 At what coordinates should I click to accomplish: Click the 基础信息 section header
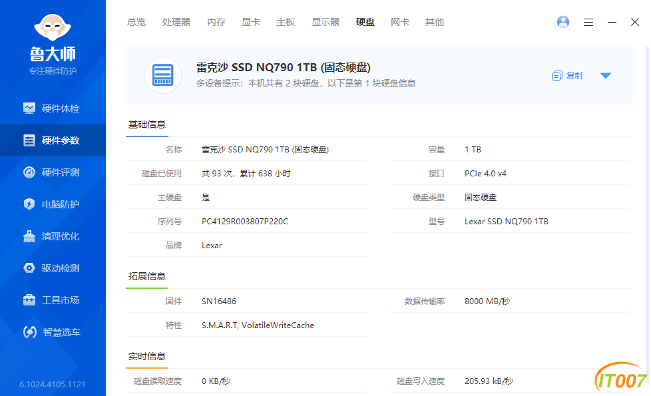click(147, 124)
